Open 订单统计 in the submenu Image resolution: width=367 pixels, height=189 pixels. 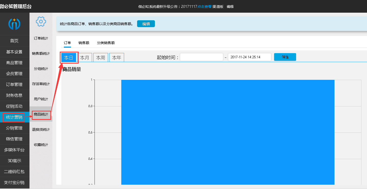[x=41, y=38]
